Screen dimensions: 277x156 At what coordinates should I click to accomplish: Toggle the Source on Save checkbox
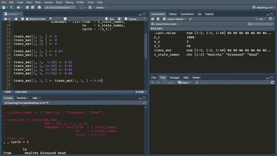click(27, 19)
